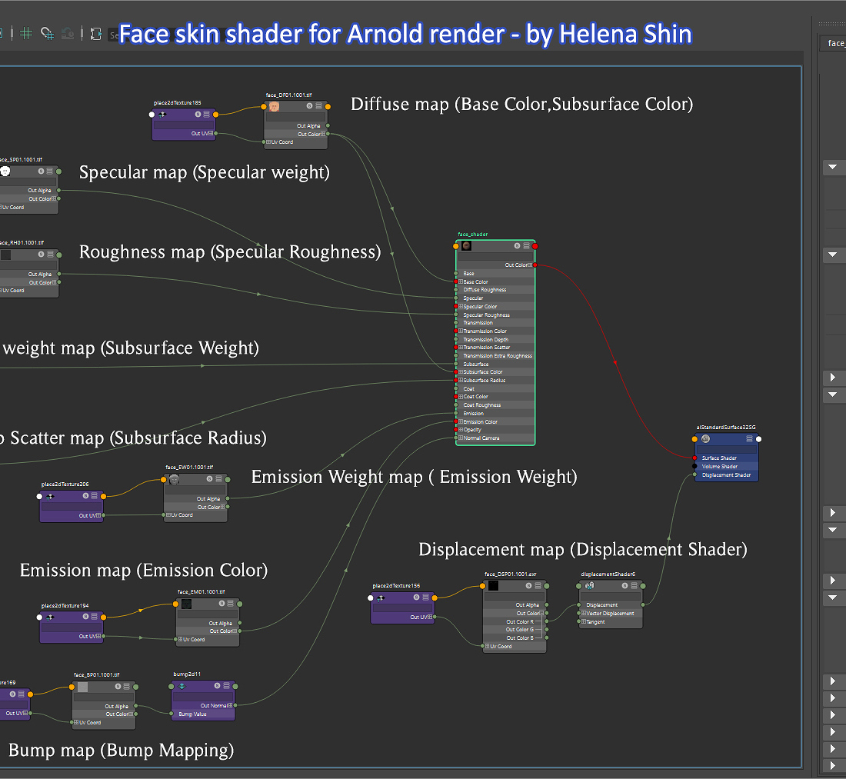Click the face_shader material swatch thumbnail
The height and width of the screenshot is (779, 846).
point(467,246)
